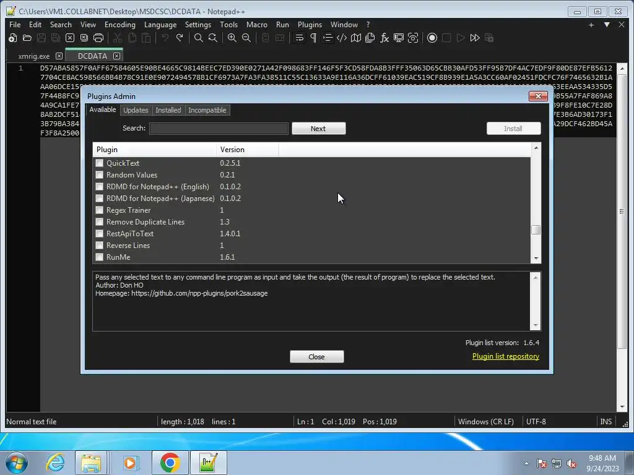Click the plugin list scroll-up arrow
The width and height of the screenshot is (634, 475).
[536, 148]
